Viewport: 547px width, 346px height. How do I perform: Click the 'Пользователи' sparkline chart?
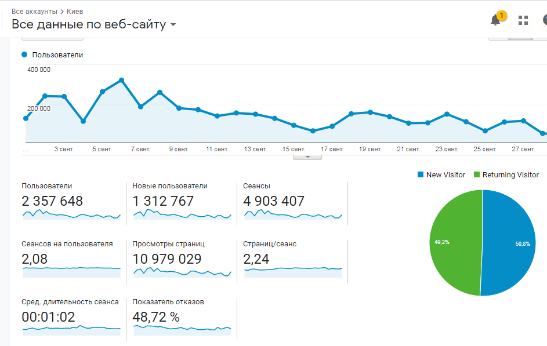click(71, 214)
